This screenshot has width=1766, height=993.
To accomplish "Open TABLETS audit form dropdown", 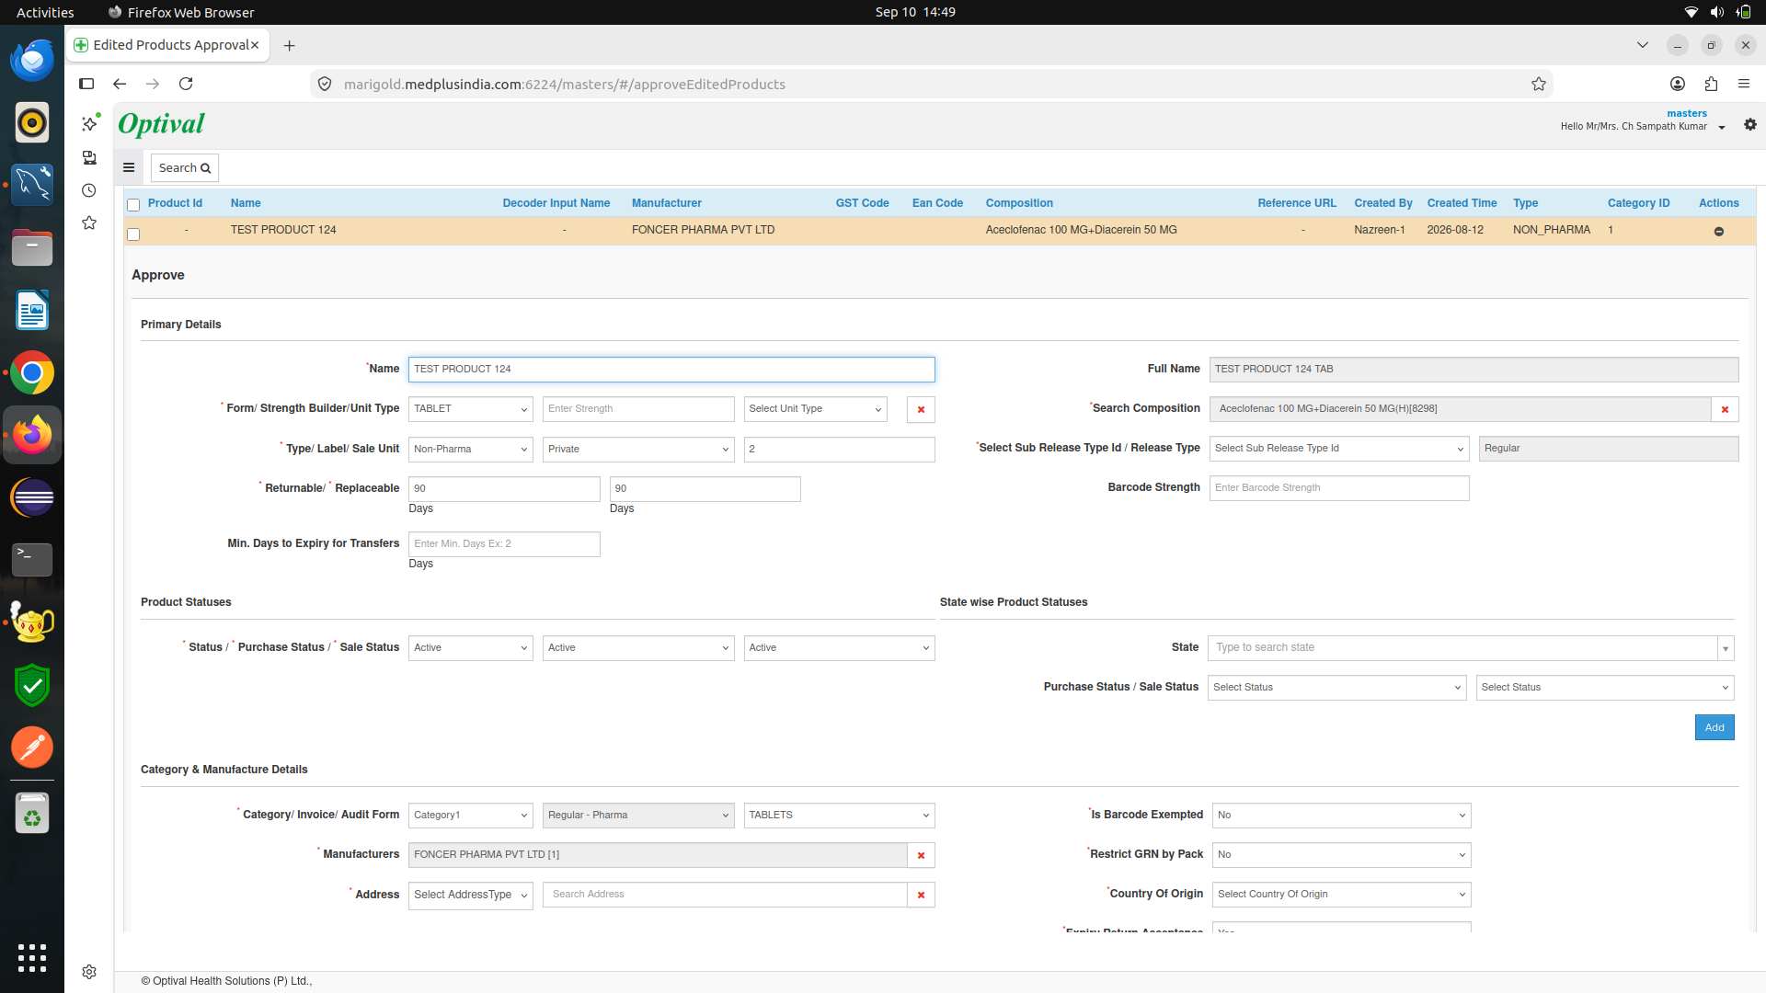I will (839, 816).
